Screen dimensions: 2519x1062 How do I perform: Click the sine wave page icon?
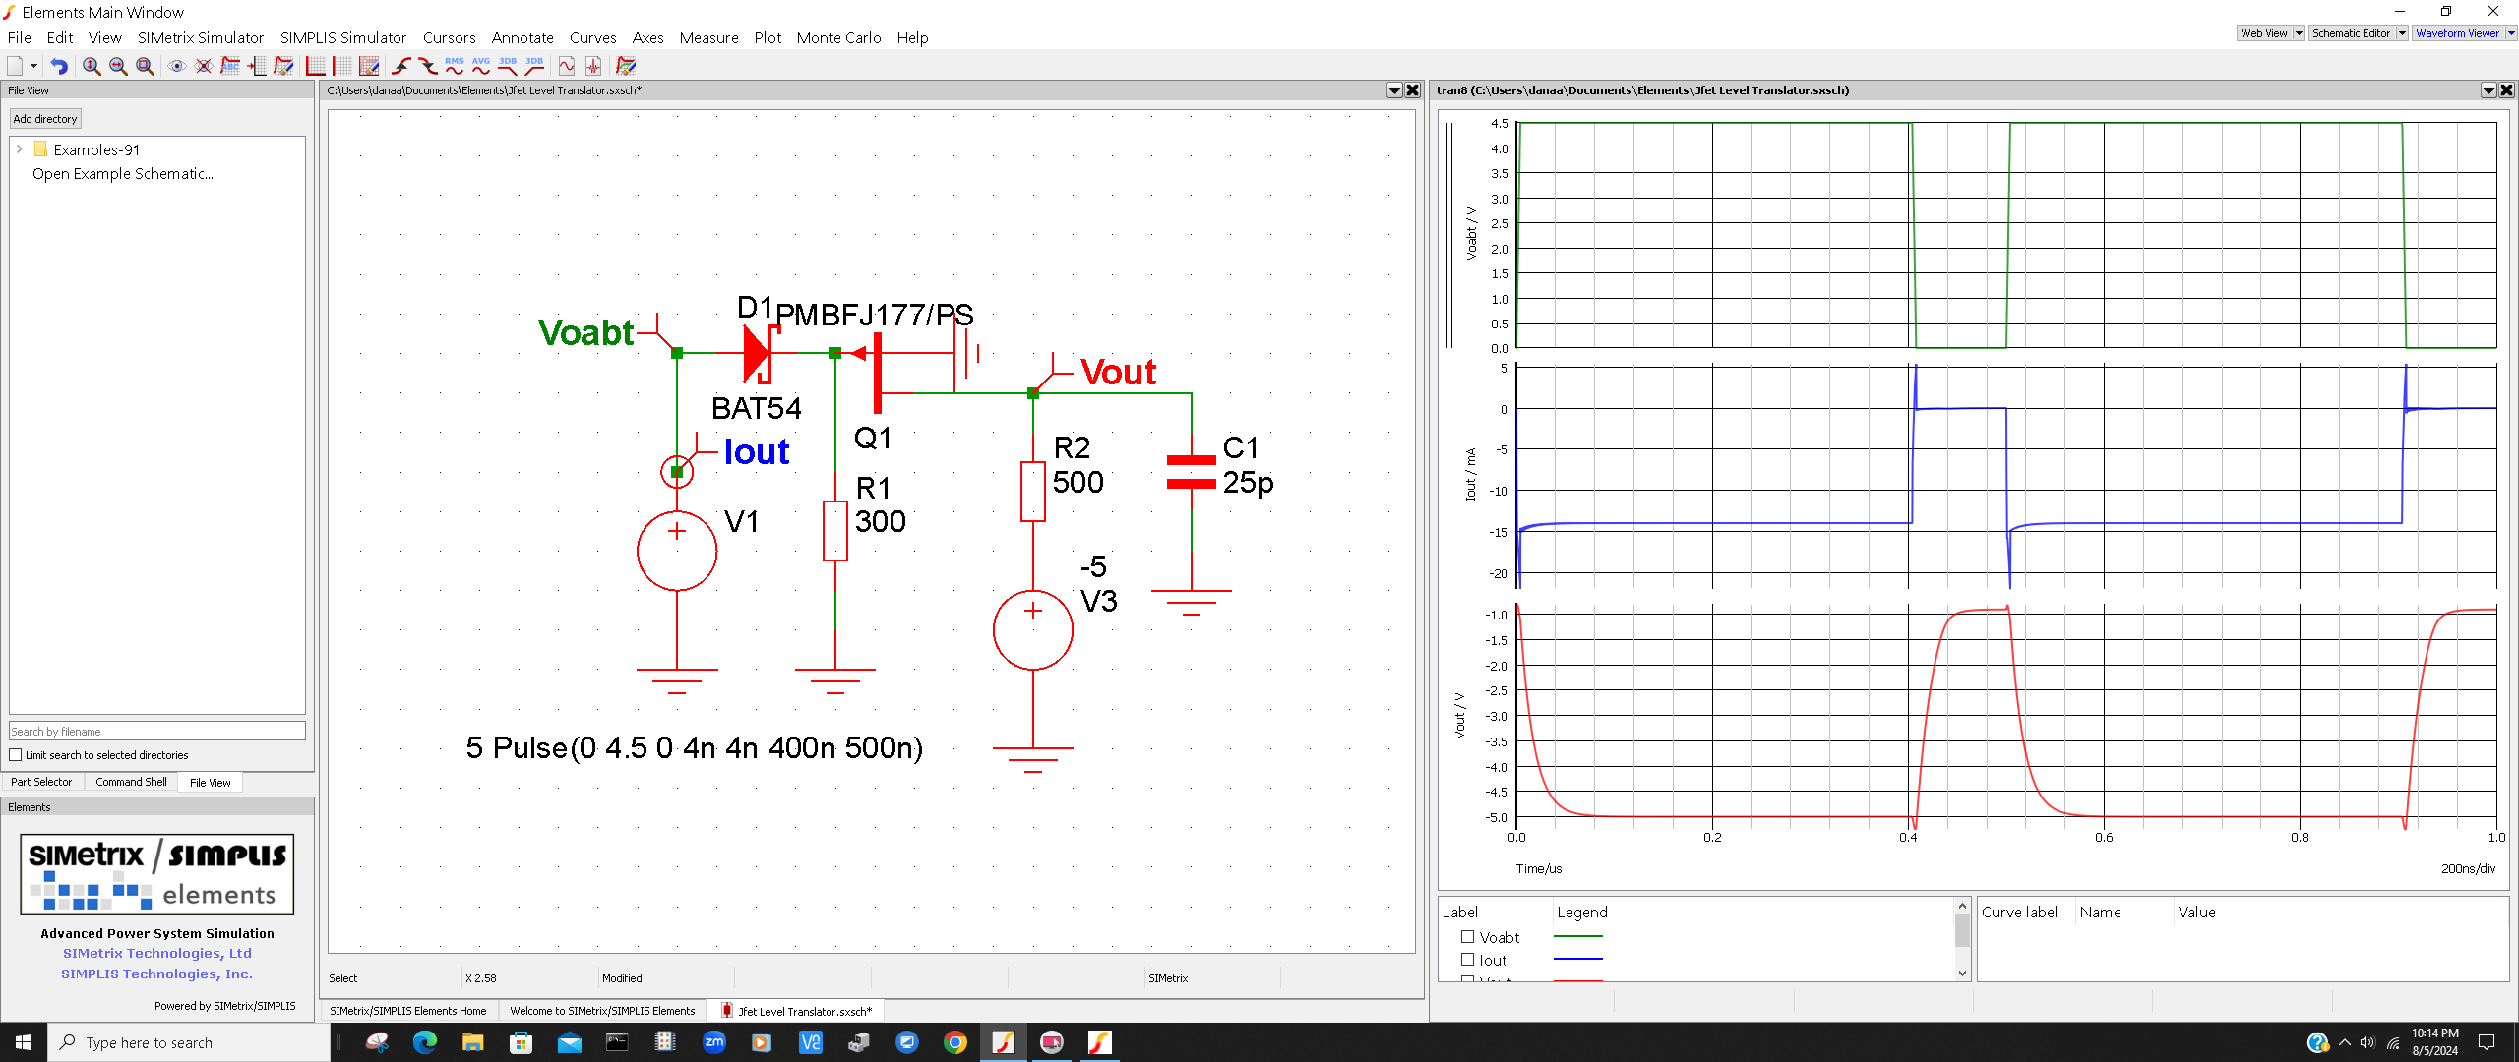[567, 66]
